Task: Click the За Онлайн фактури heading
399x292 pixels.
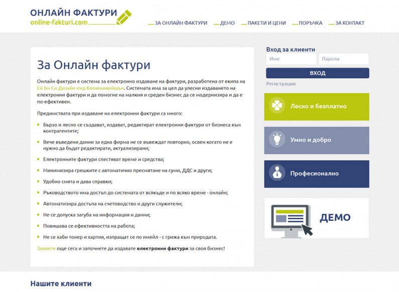Action: [94, 65]
